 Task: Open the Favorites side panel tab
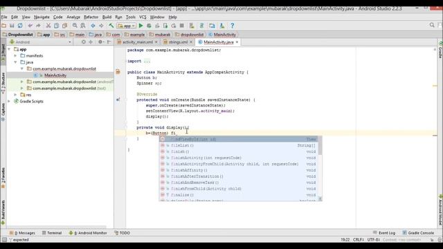[x=3, y=178]
